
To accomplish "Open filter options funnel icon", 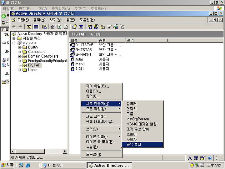I will (109, 27).
